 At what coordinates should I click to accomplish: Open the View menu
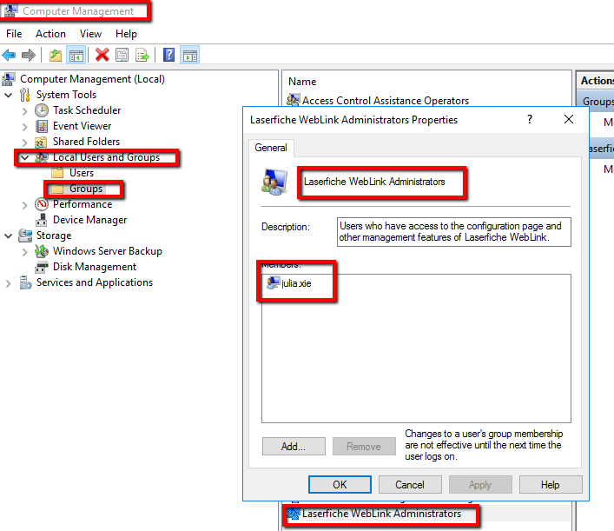point(90,34)
